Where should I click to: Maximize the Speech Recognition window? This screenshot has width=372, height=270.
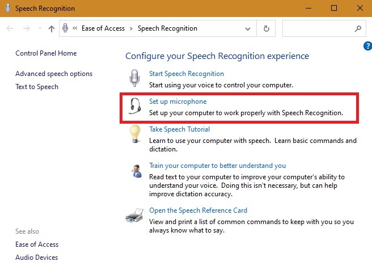click(x=334, y=8)
